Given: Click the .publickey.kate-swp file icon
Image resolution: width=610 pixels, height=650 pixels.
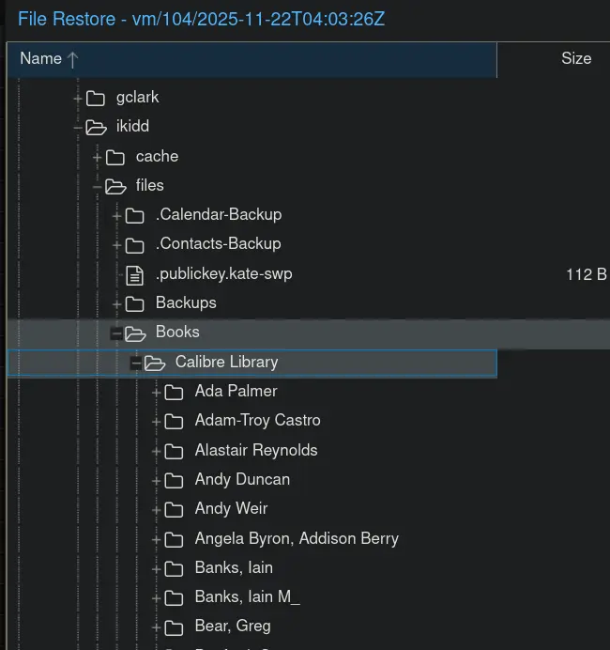Looking at the screenshot, I should tap(135, 274).
